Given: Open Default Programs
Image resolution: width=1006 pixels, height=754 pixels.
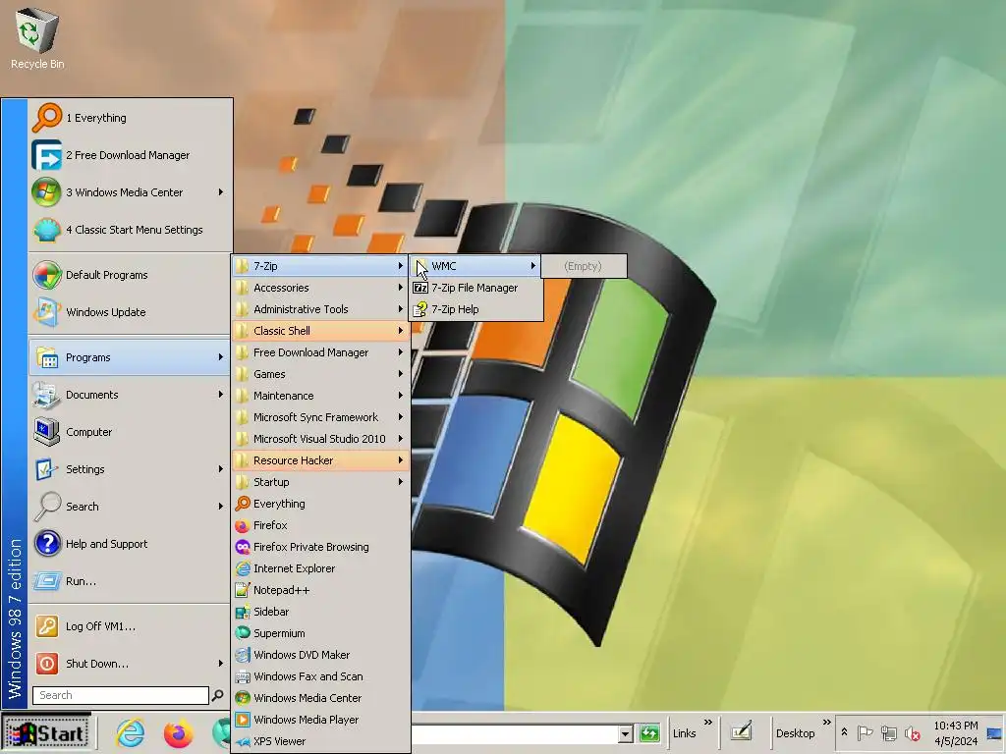Looking at the screenshot, I should click(x=131, y=275).
